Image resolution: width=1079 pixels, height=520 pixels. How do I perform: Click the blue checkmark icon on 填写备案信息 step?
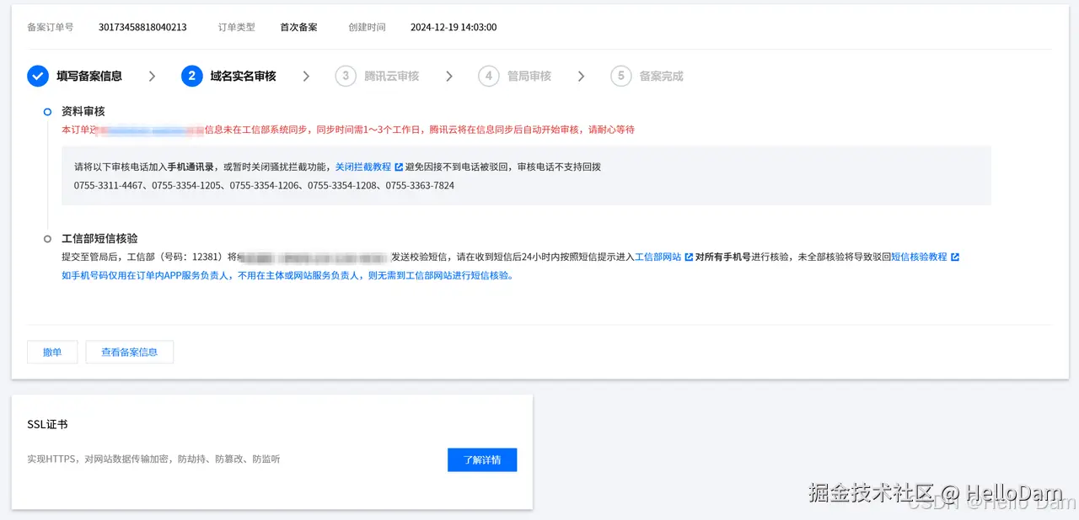tap(37, 76)
